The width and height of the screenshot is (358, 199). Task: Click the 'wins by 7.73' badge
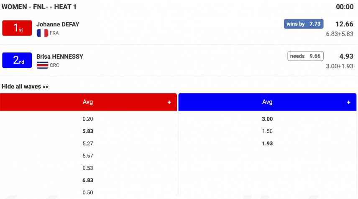tap(303, 24)
